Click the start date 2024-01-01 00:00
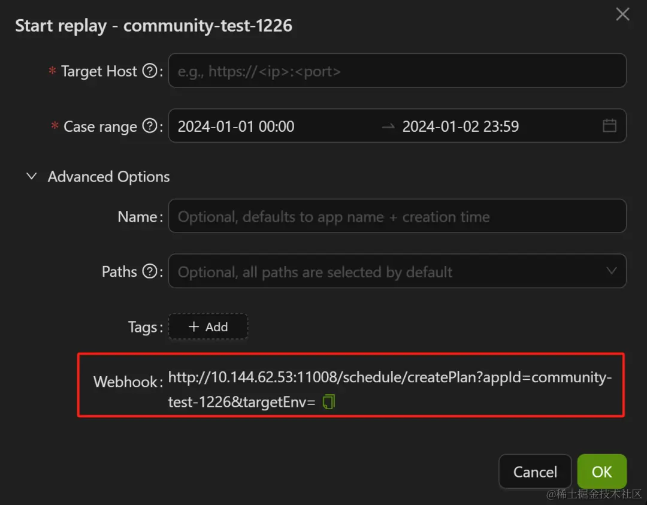 (236, 126)
